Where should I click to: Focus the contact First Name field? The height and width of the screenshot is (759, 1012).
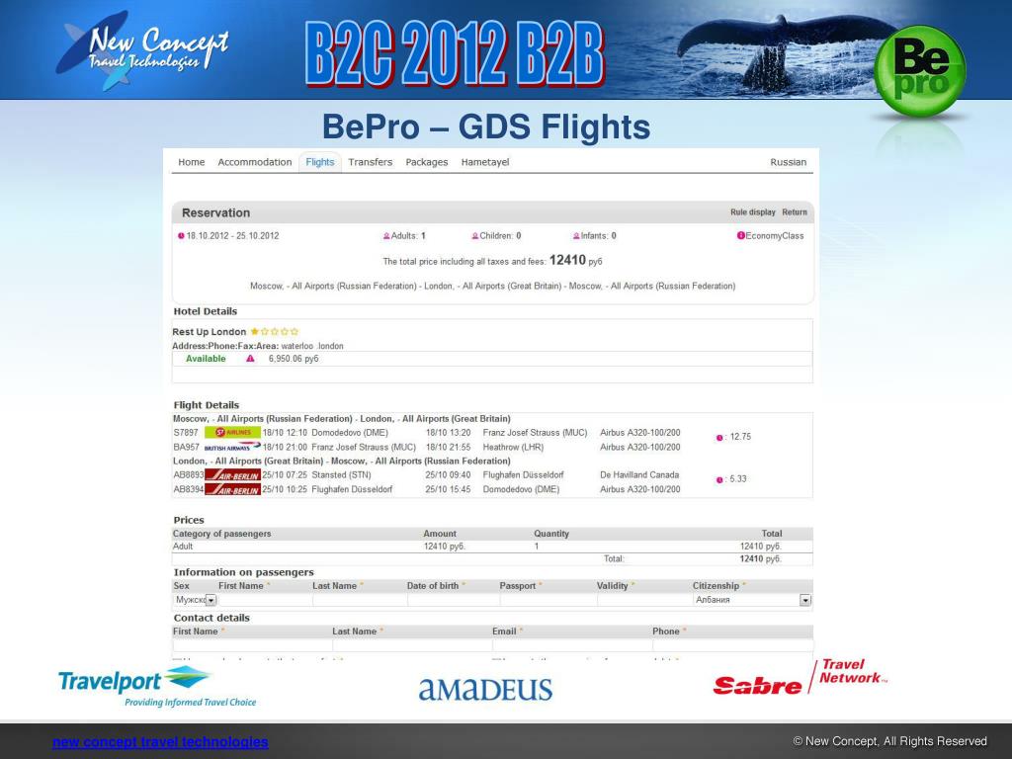point(252,644)
